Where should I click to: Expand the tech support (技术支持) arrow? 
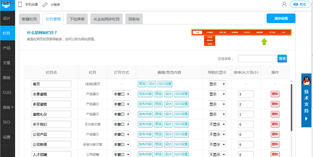point(306,119)
